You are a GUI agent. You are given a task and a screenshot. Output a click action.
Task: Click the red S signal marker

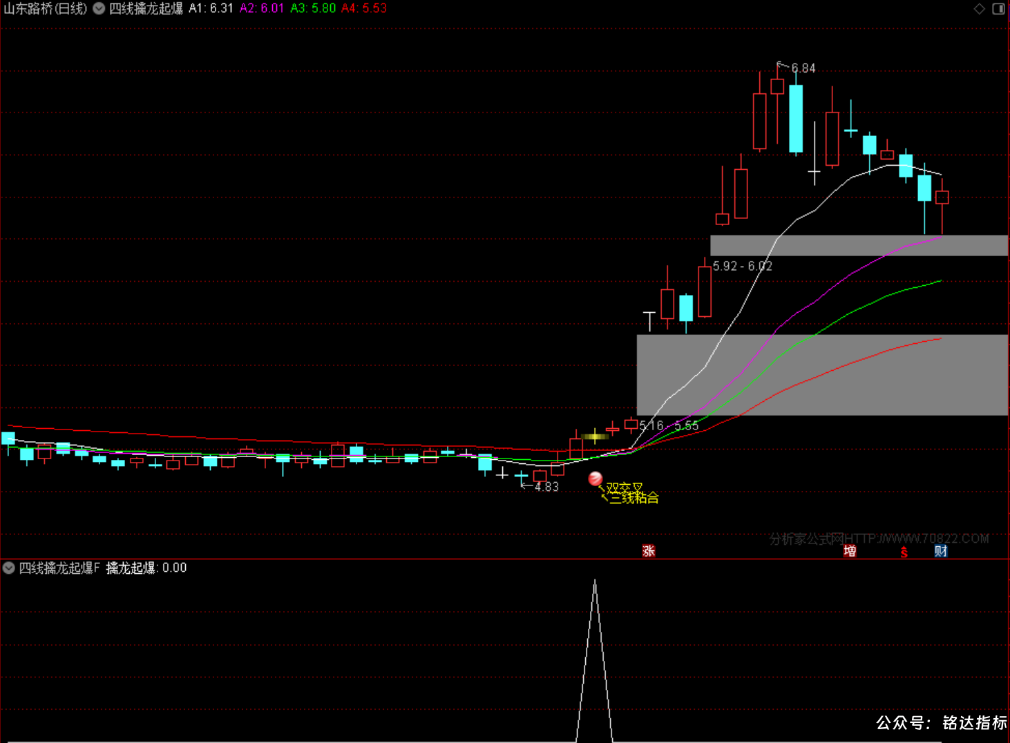(904, 552)
